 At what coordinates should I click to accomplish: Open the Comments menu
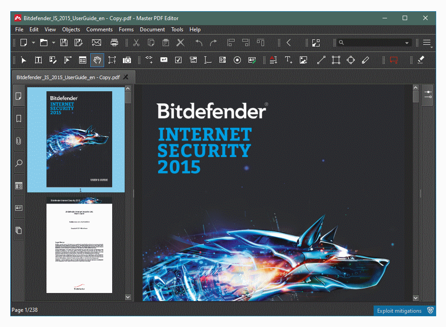pos(100,30)
